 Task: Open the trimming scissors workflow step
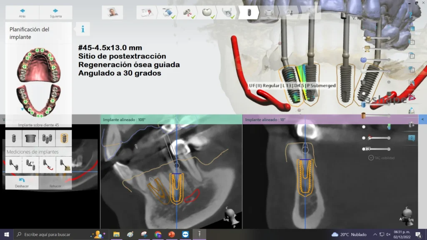[188, 12]
